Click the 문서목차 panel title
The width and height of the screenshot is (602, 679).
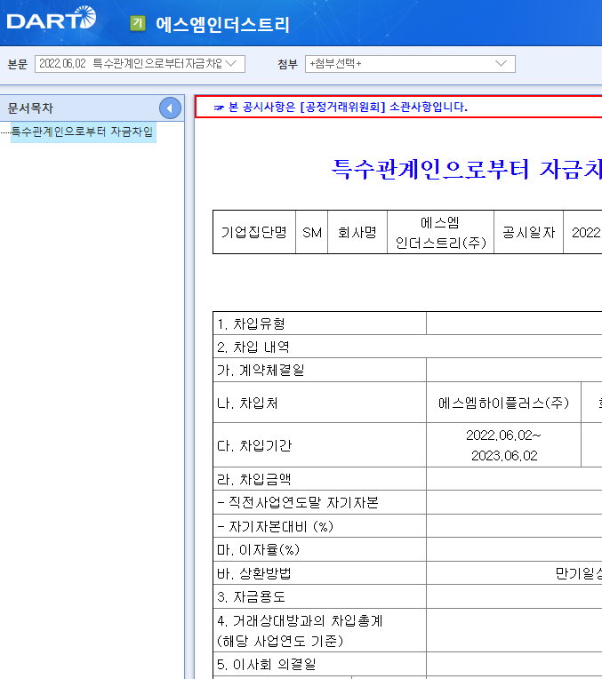30,108
